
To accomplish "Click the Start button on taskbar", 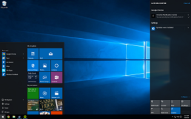I will (3, 117).
